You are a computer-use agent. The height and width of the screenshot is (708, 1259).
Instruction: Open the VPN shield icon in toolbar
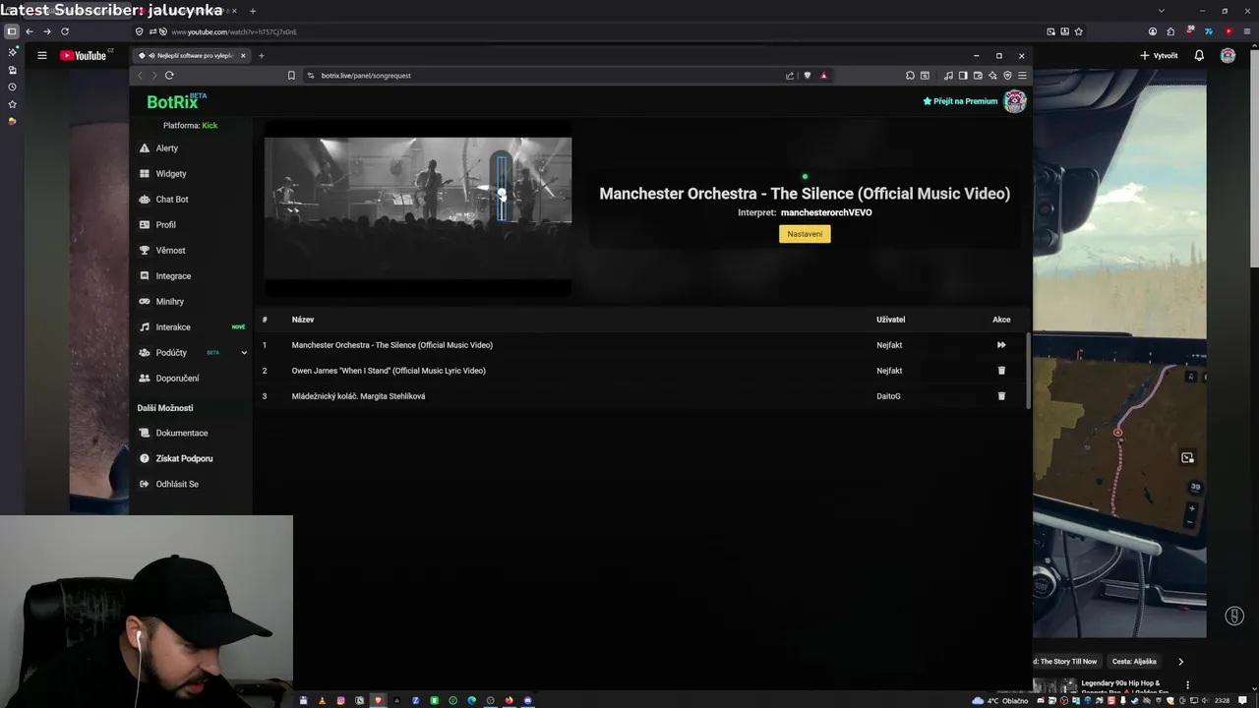pos(1007,76)
